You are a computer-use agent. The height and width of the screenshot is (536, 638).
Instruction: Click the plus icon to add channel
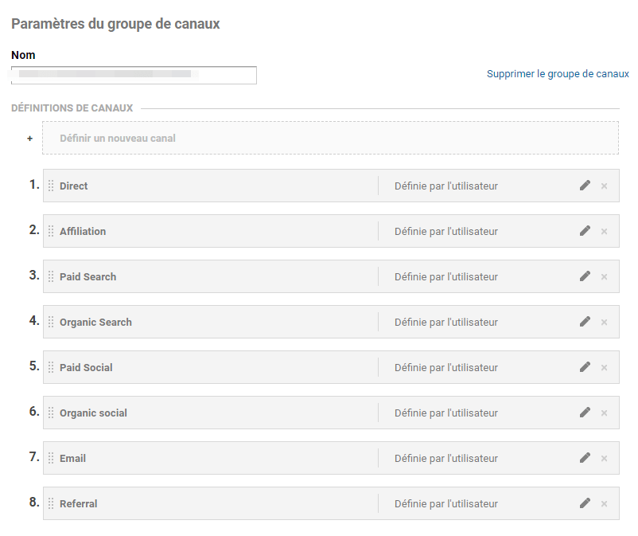29,139
